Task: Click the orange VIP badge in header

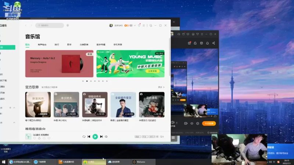Action: [126, 25]
